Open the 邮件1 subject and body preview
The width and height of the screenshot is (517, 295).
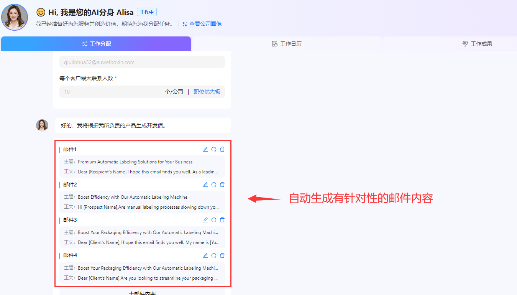142,167
